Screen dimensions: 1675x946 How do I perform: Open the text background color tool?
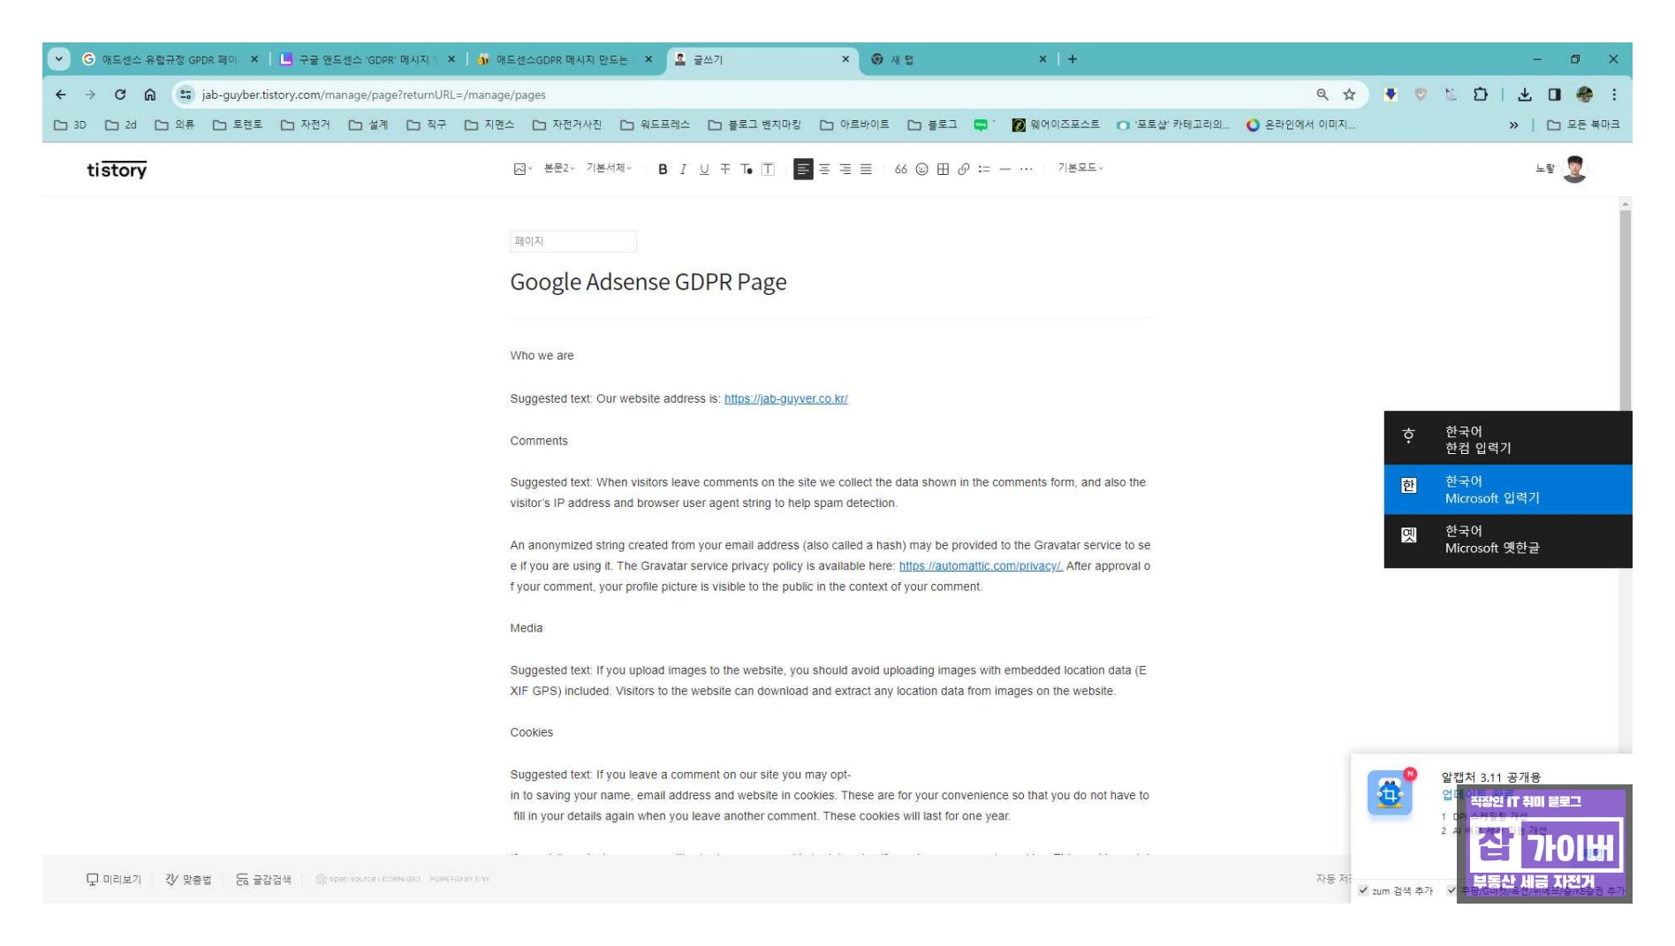768,169
